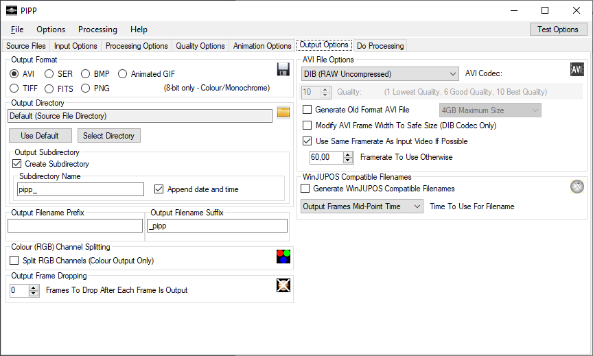
Task: Enable Modify AVI Frame Width To Safe Size
Action: [307, 125]
